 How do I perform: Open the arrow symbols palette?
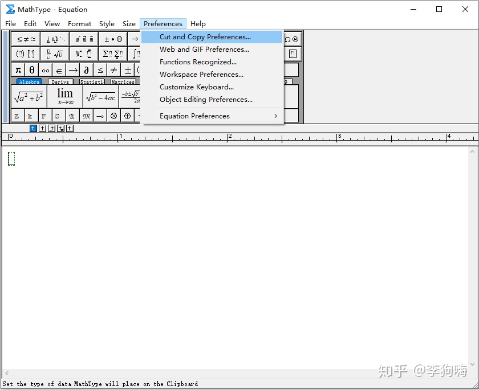(x=135, y=39)
